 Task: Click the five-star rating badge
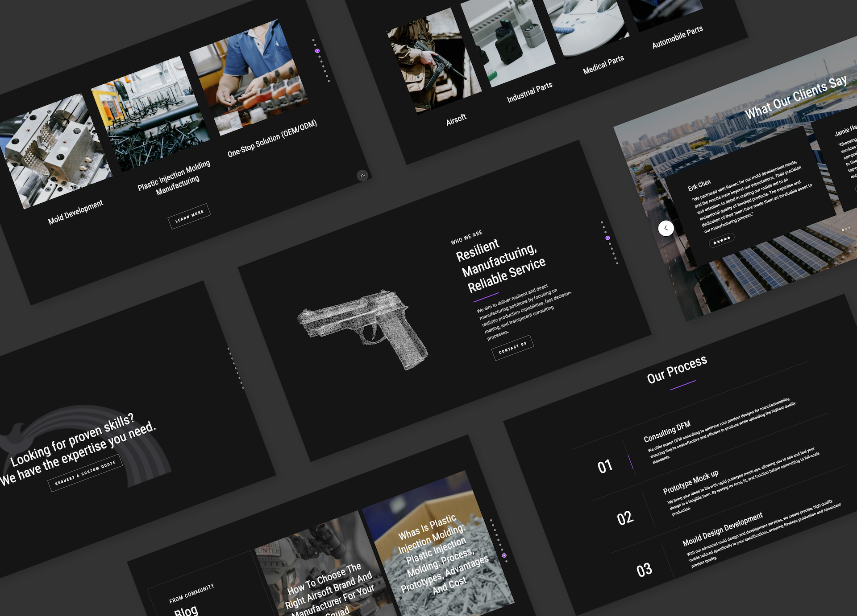tap(721, 240)
